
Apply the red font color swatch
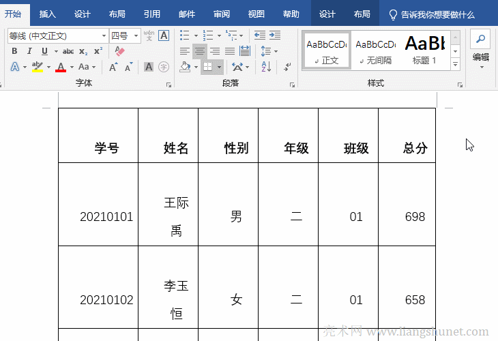[x=61, y=67]
